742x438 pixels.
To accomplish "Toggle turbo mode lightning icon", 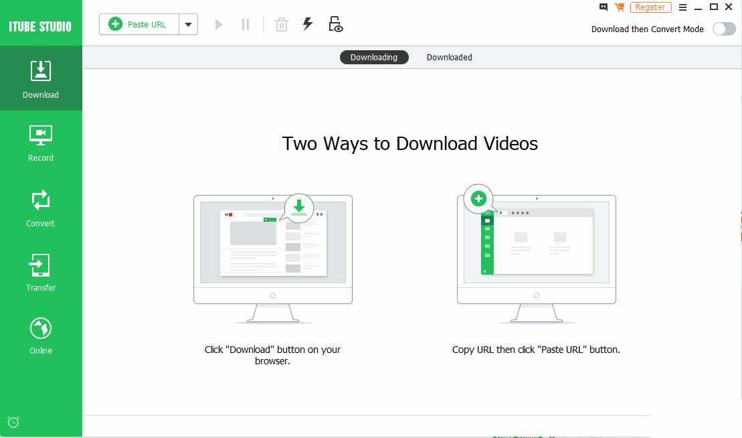I will (308, 24).
